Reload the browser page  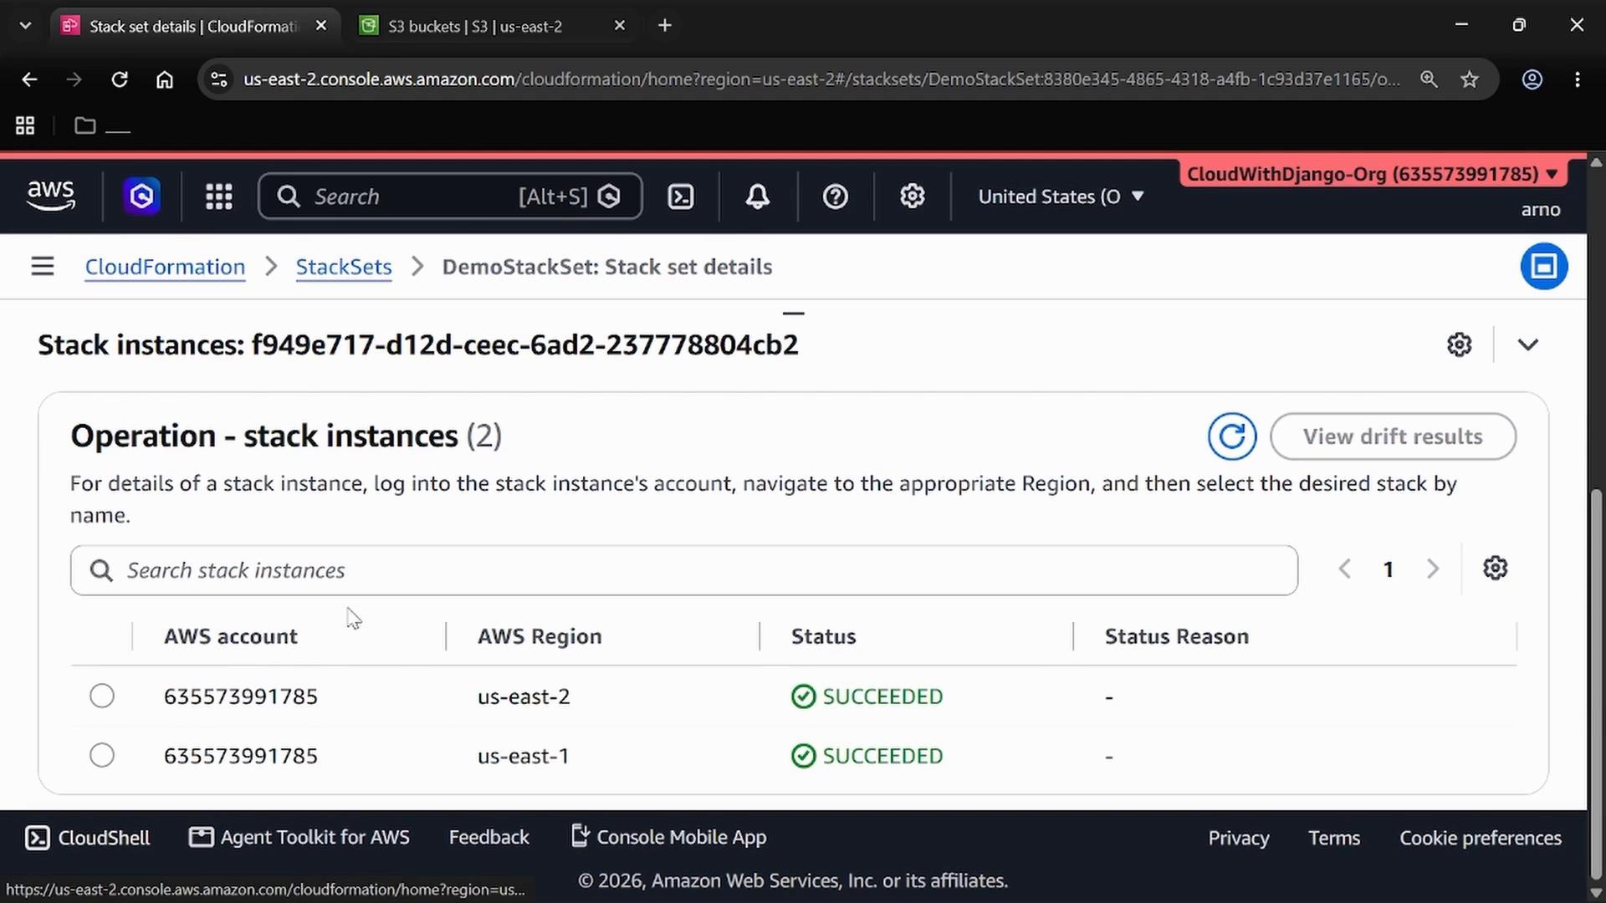(120, 79)
